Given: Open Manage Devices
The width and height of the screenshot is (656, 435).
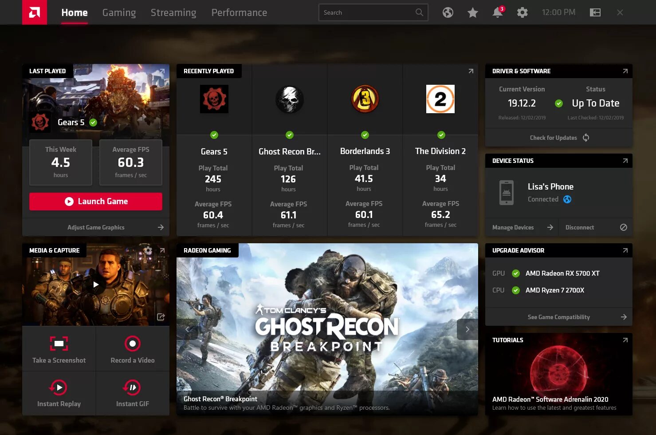Looking at the screenshot, I should coord(522,227).
